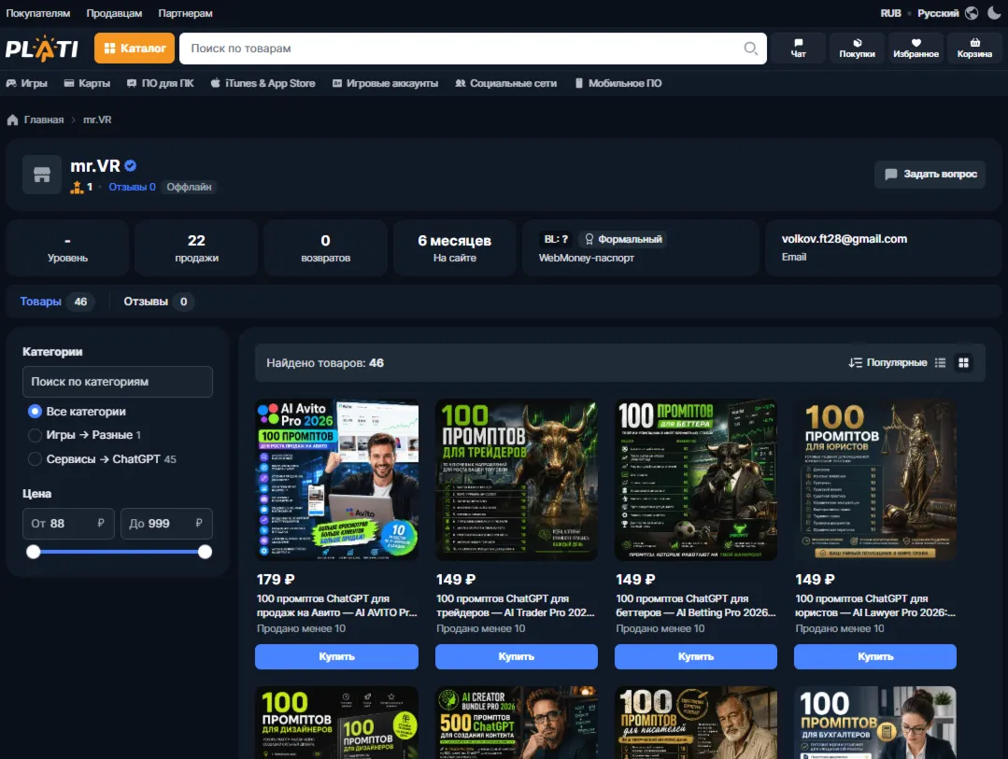This screenshot has height=759, width=1008.
Task: Open the Chat icon in header
Action: click(x=798, y=49)
